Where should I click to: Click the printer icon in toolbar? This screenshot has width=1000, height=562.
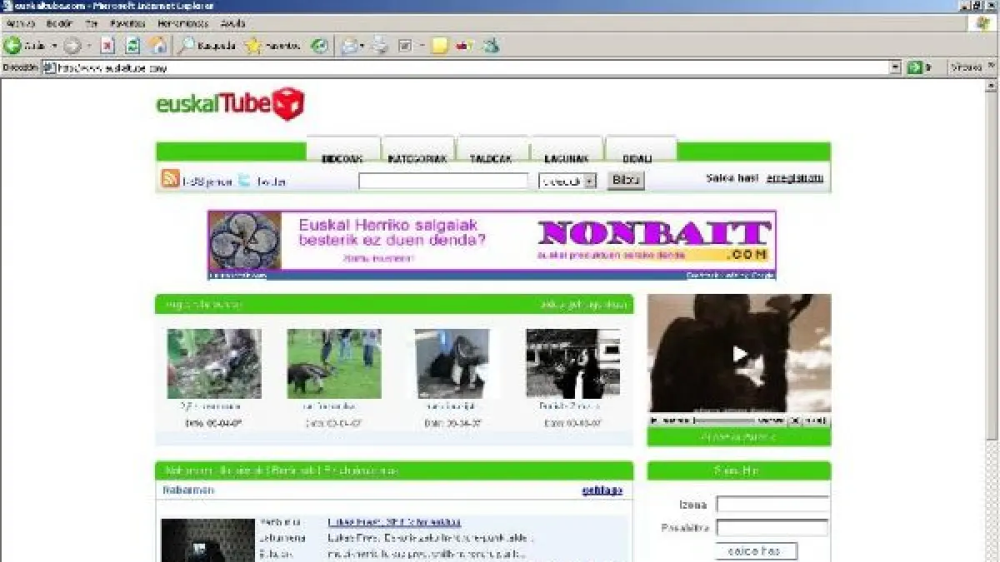tap(380, 46)
